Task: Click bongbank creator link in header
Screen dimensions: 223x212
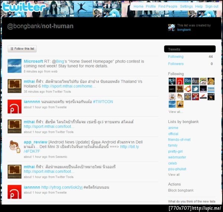Action: (x=184, y=30)
